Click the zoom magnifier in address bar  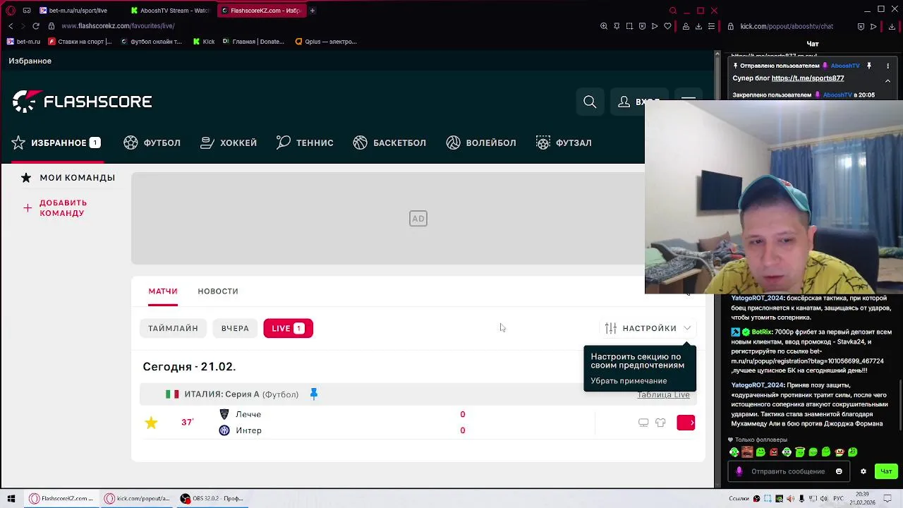pyautogui.click(x=604, y=26)
